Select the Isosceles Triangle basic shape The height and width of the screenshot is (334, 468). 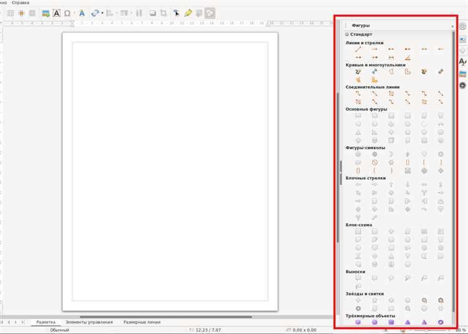(x=358, y=132)
